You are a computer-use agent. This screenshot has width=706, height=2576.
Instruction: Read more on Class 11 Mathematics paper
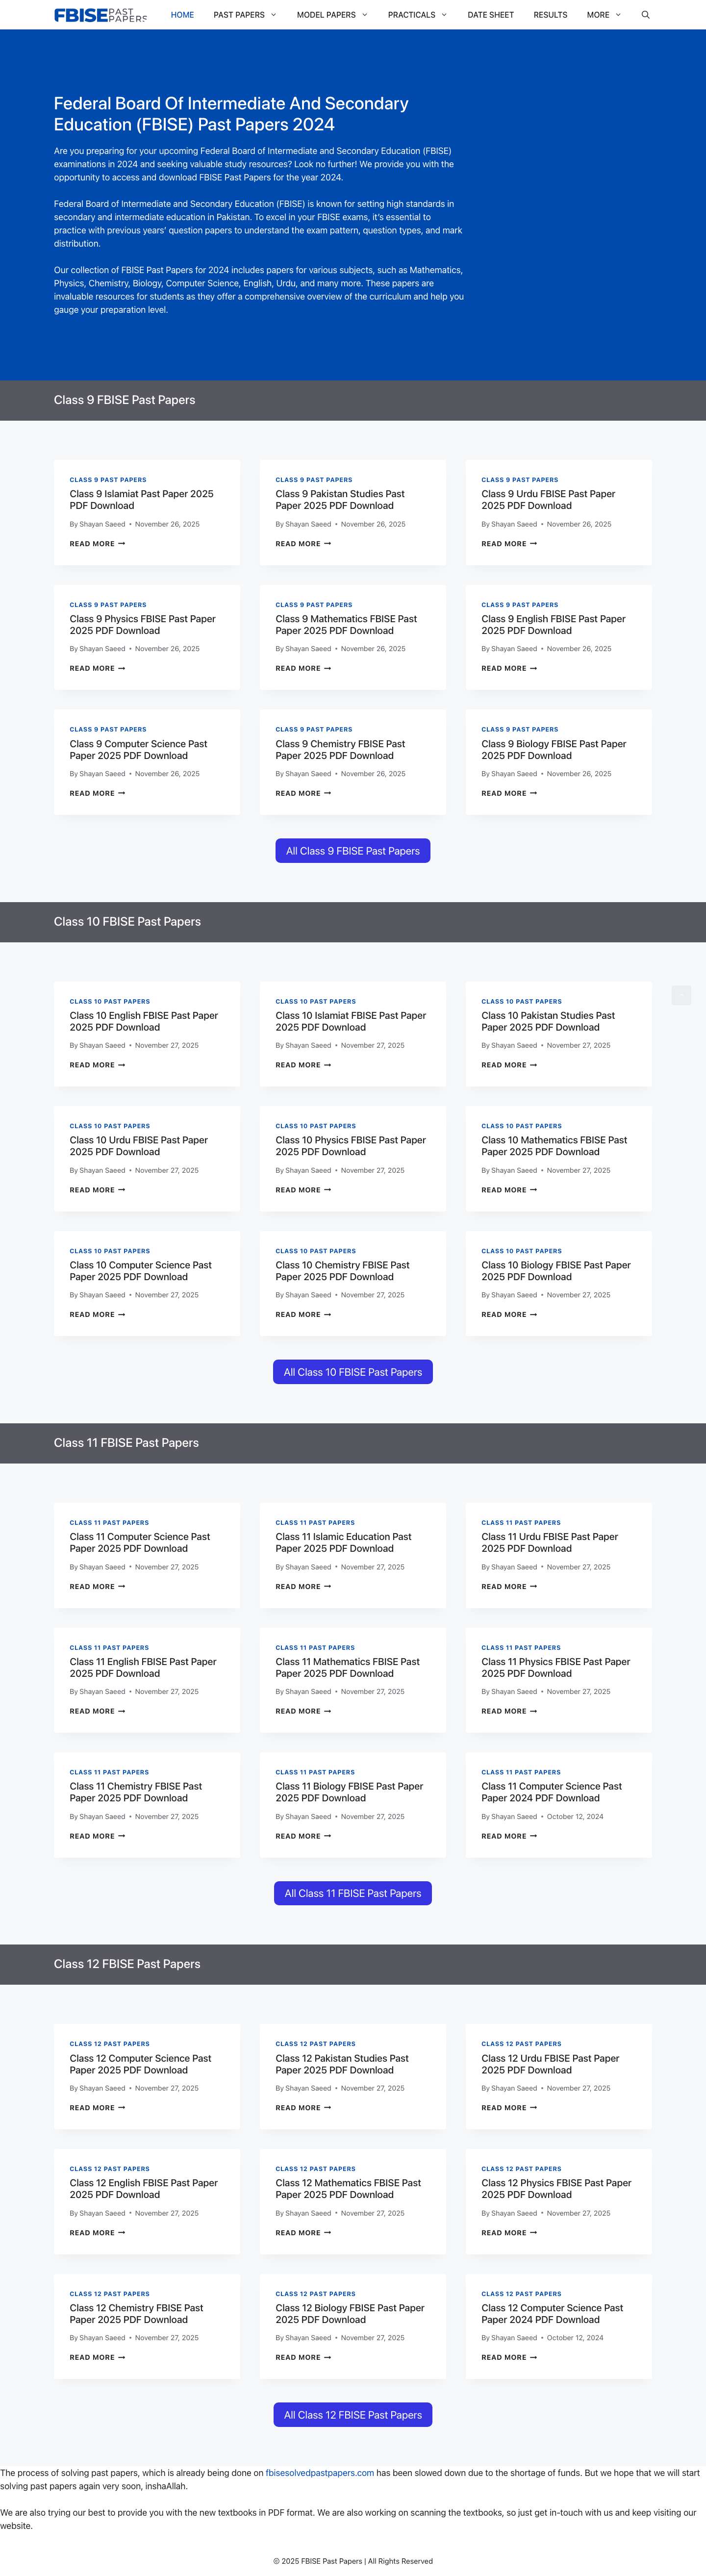[303, 1711]
